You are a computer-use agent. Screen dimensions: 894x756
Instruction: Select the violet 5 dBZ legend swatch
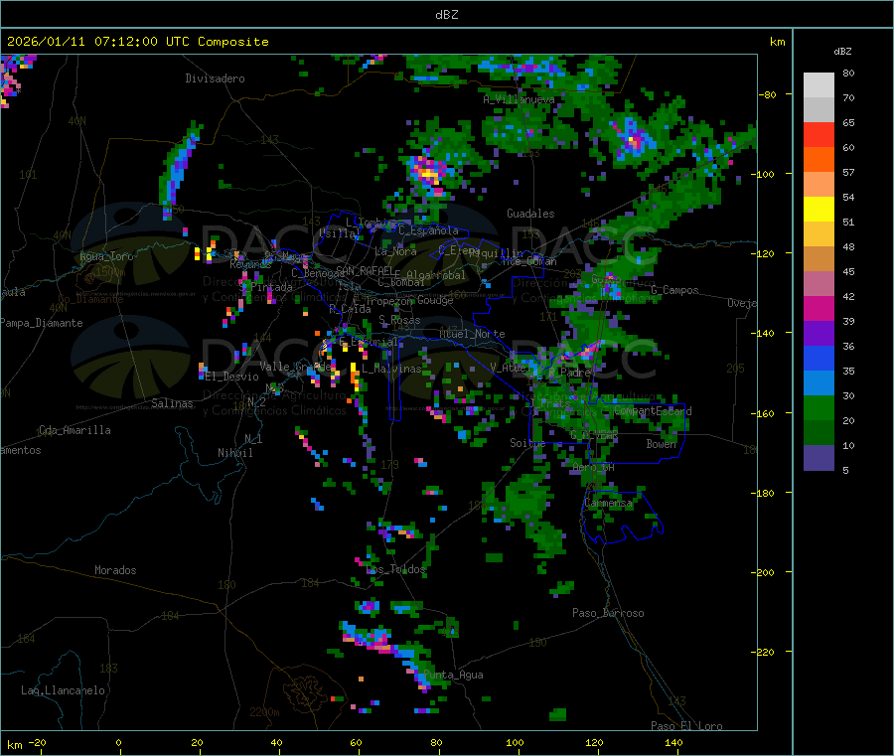click(x=819, y=458)
